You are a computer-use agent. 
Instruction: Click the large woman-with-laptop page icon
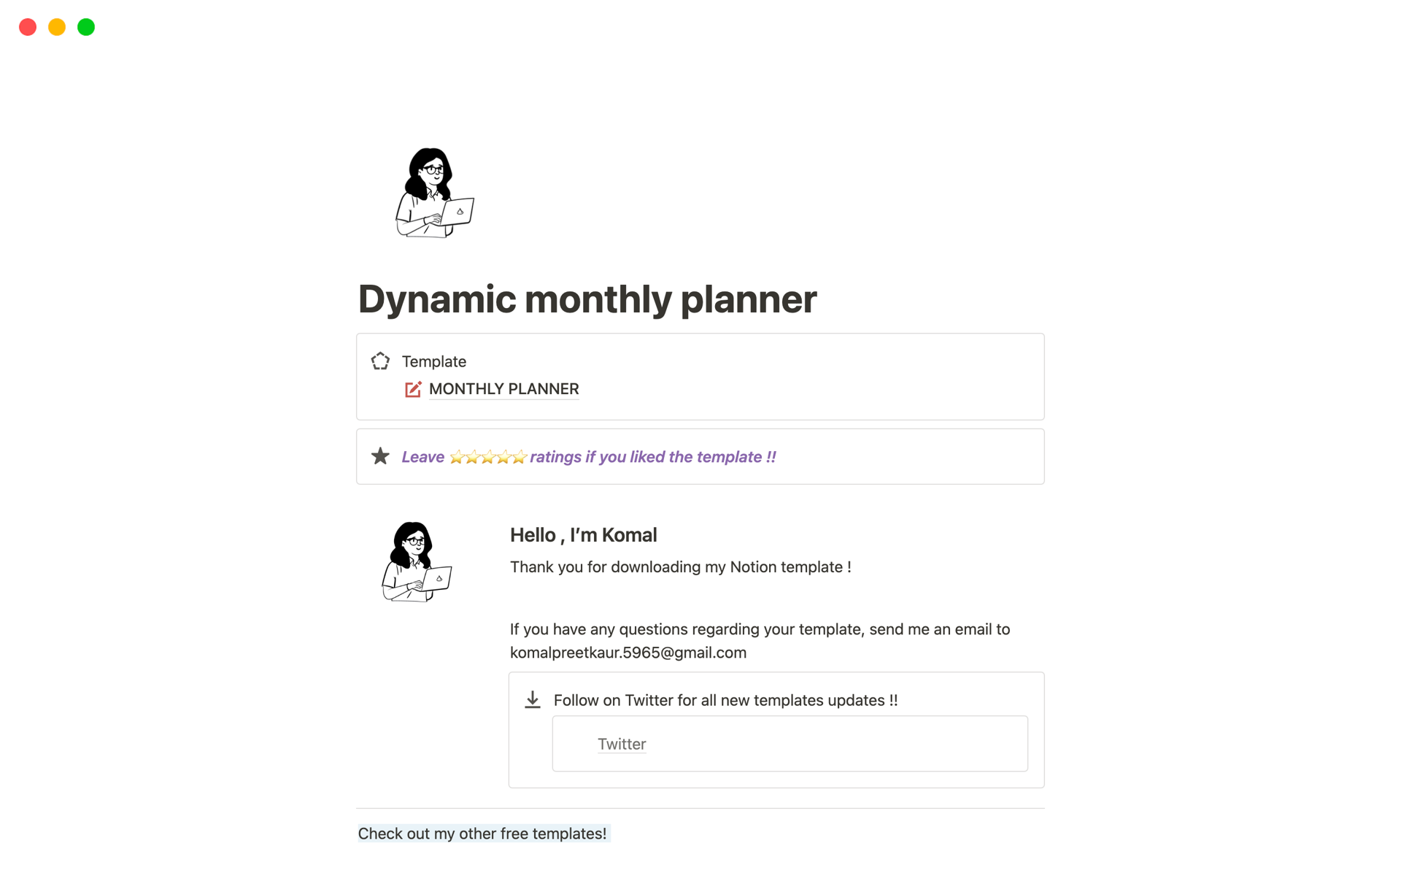[434, 193]
